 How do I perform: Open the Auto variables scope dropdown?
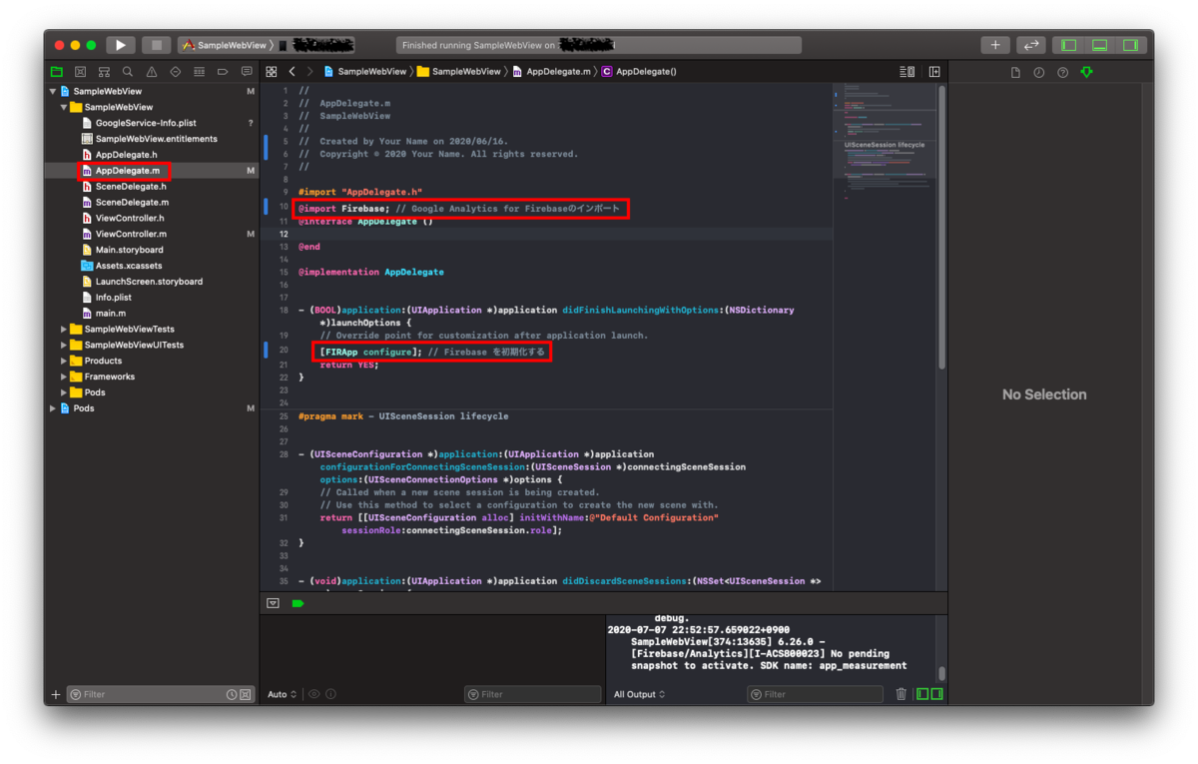[x=282, y=694]
